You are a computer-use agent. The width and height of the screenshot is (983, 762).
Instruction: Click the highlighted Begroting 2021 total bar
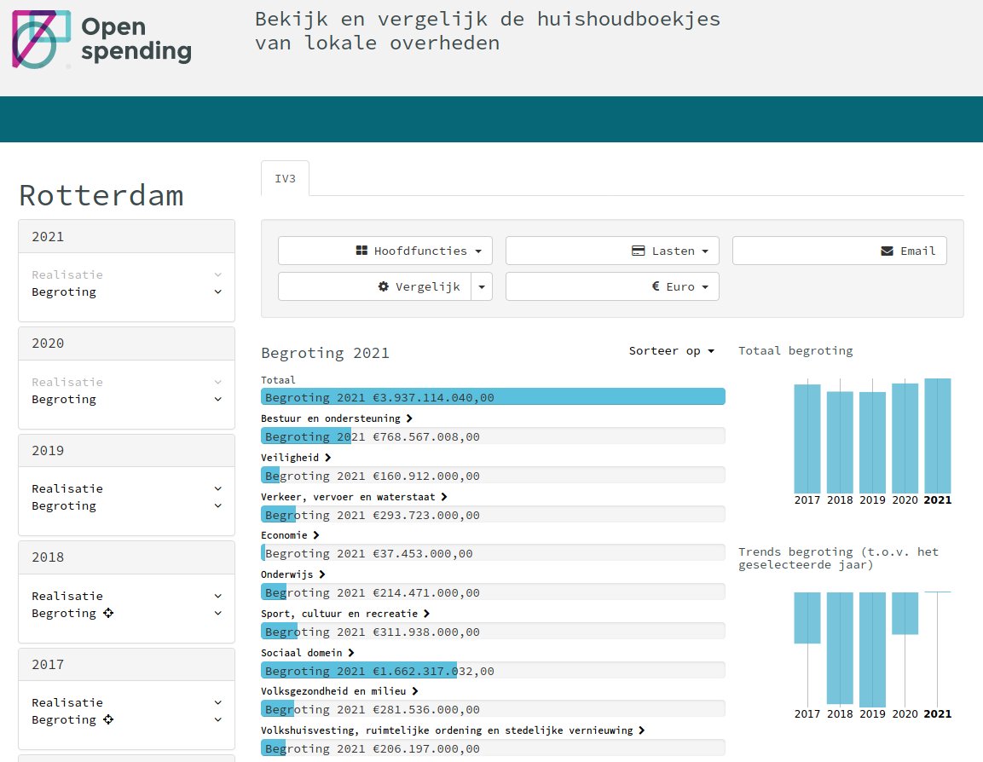tap(493, 396)
